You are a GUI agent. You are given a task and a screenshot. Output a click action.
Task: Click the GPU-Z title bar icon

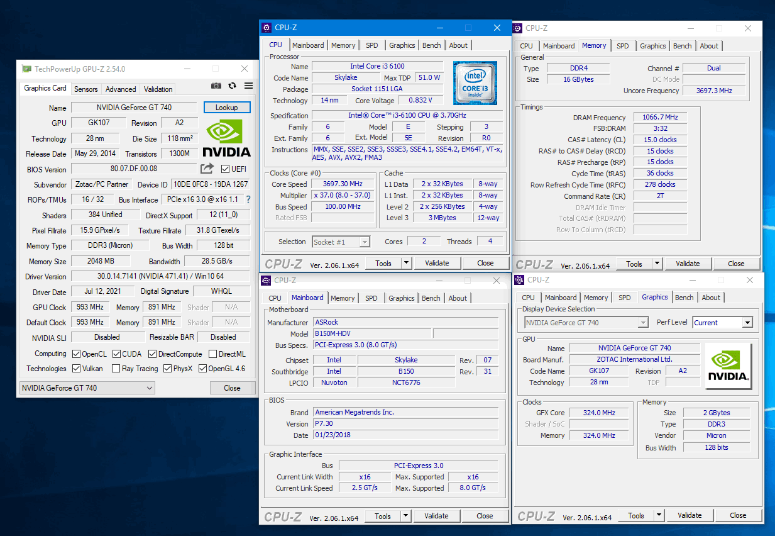coord(26,69)
